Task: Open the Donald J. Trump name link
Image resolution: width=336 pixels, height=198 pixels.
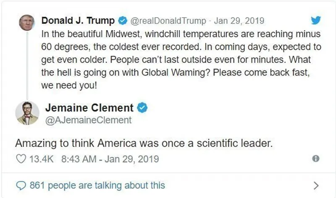Action: (78, 21)
